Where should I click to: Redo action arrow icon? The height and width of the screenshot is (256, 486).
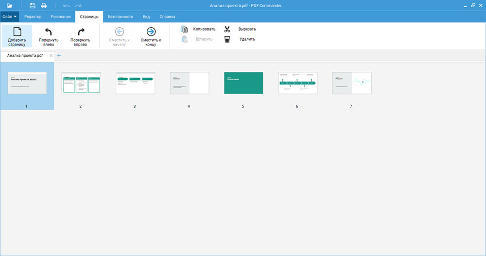tap(78, 5)
